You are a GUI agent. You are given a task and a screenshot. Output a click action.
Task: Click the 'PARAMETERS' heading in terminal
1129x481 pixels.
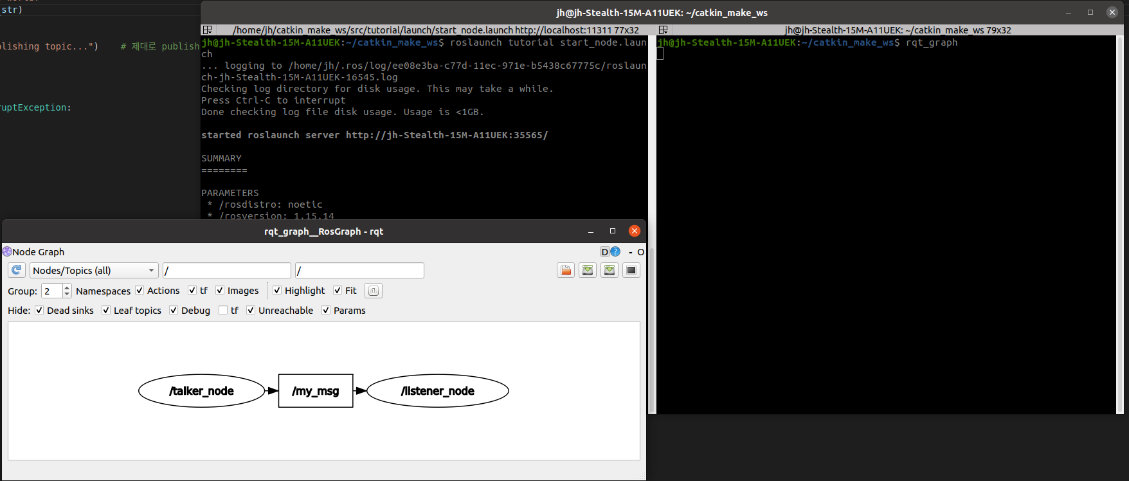[x=230, y=193]
